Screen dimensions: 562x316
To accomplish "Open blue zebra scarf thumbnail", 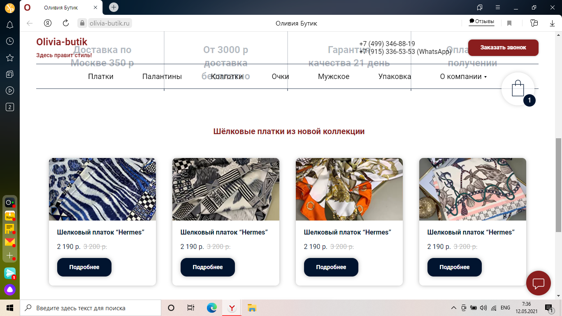I will click(102, 189).
